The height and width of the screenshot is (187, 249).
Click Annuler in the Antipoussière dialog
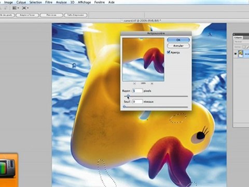(x=178, y=46)
